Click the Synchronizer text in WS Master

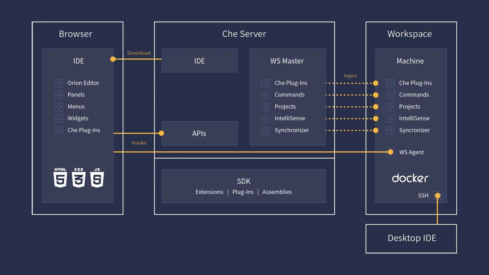click(292, 130)
